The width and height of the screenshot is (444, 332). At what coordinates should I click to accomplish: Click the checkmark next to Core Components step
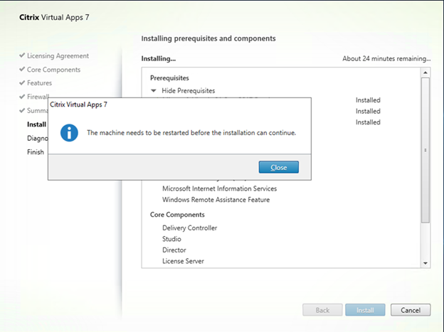[x=22, y=69]
